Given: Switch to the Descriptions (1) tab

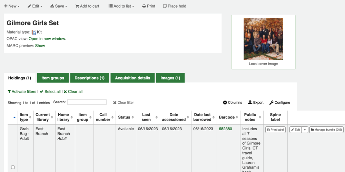Looking at the screenshot, I should click(x=90, y=78).
